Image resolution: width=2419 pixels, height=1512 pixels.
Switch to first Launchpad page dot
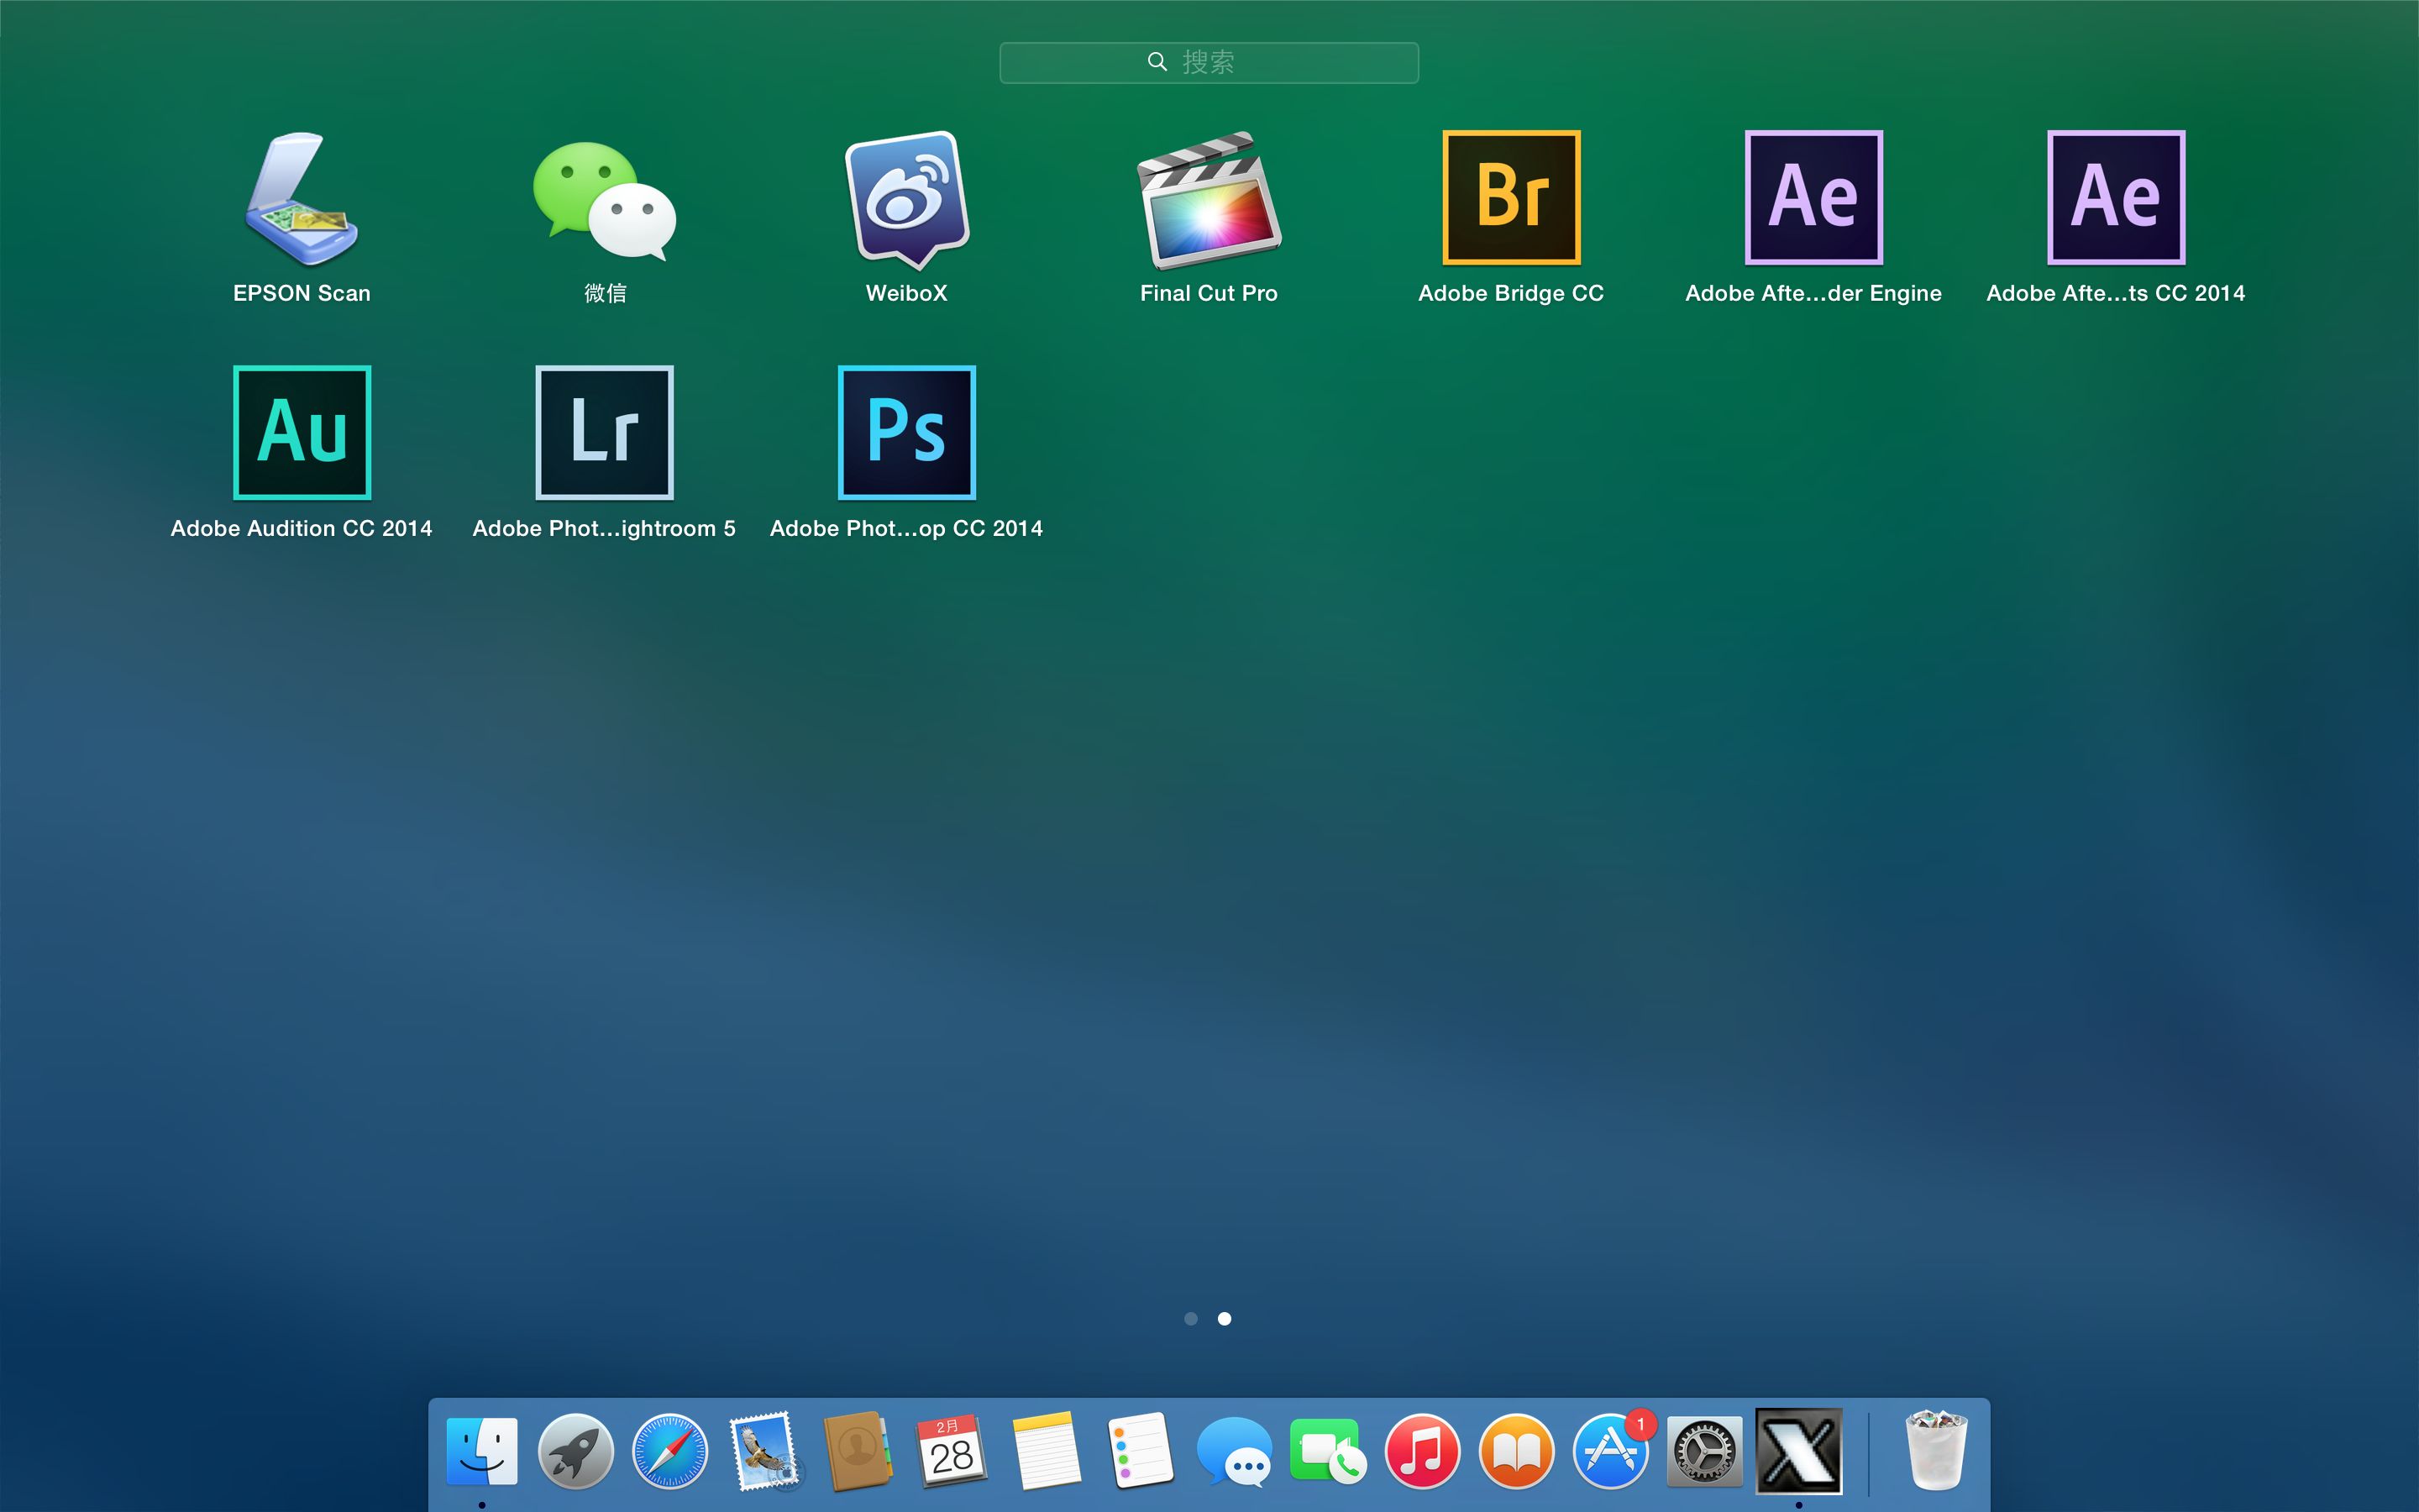click(x=1190, y=1319)
